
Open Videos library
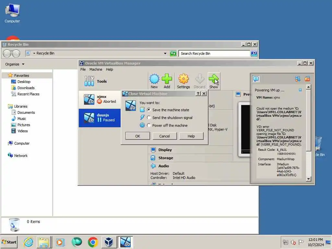click(x=22, y=131)
